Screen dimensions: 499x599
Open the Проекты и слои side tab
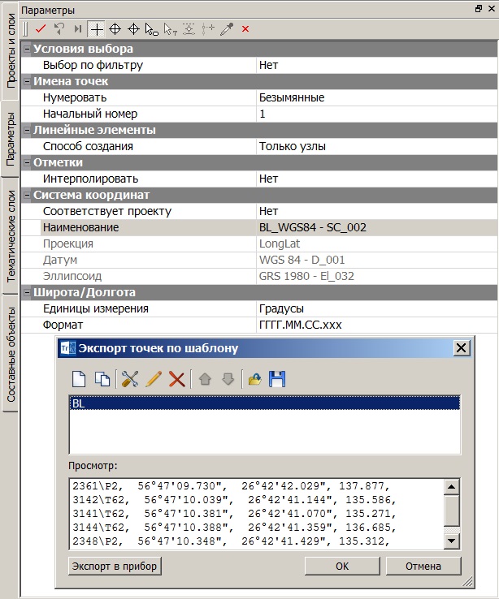pyautogui.click(x=11, y=54)
